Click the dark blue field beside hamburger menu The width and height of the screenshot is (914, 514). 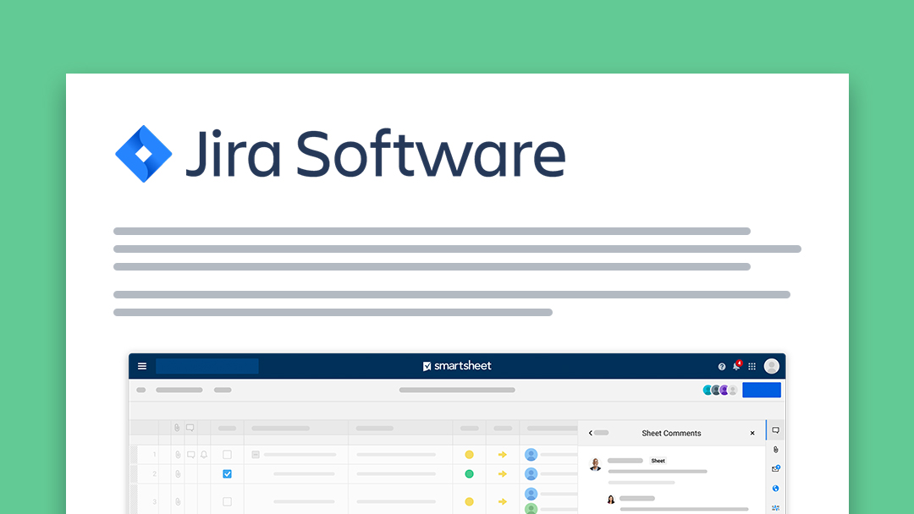207,366
